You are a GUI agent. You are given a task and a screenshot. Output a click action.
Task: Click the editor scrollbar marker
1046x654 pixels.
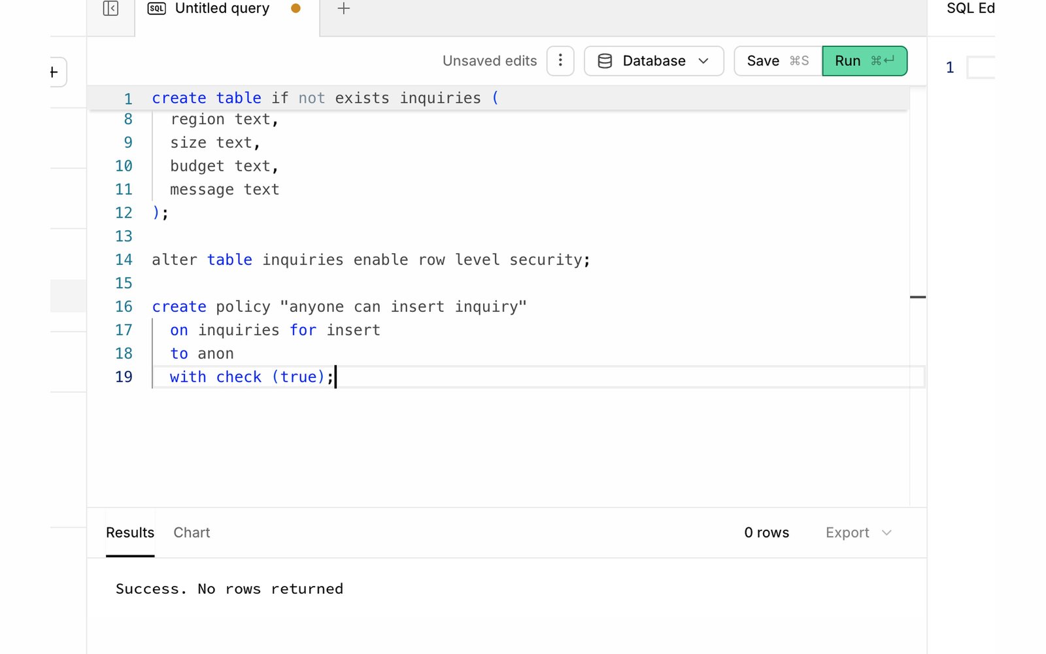point(918,297)
